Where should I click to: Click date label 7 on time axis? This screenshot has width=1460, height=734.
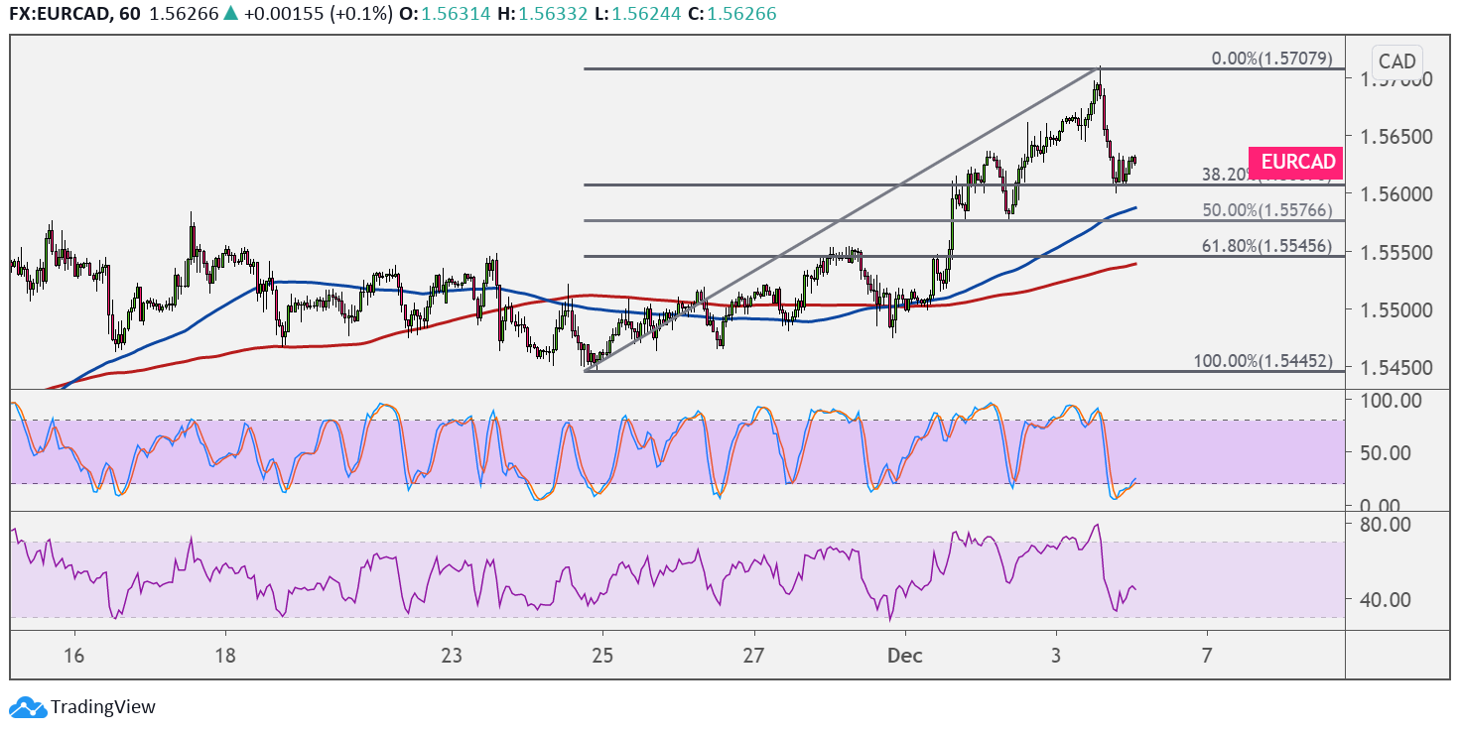[1207, 655]
